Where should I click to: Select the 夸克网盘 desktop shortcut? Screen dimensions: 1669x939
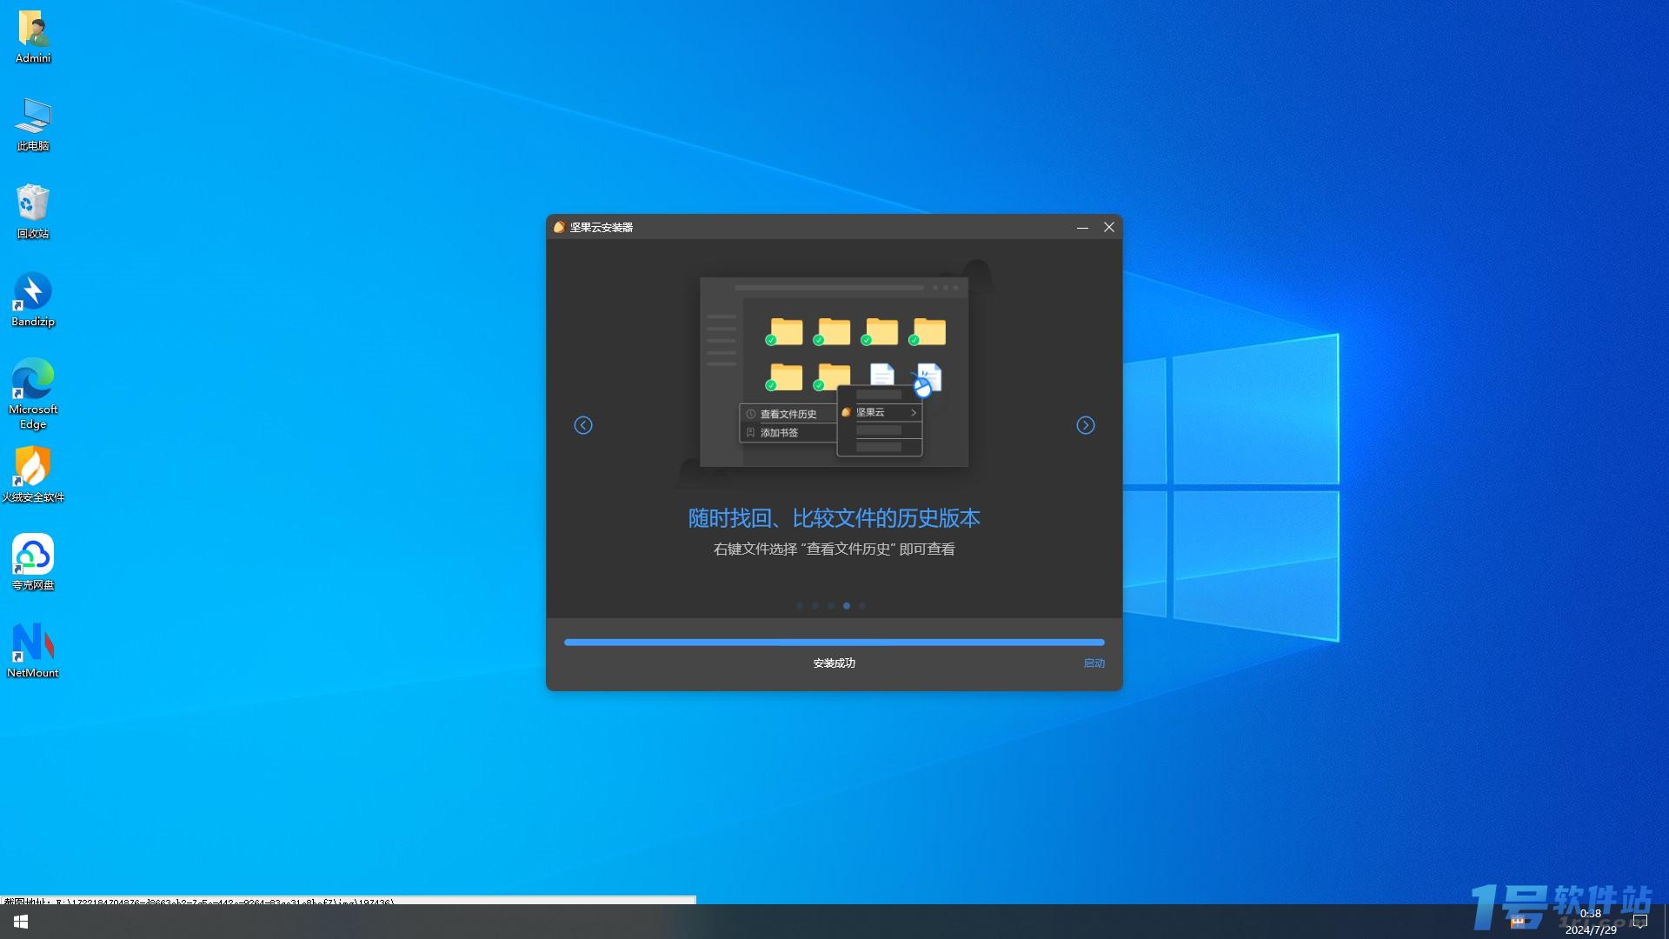click(33, 563)
